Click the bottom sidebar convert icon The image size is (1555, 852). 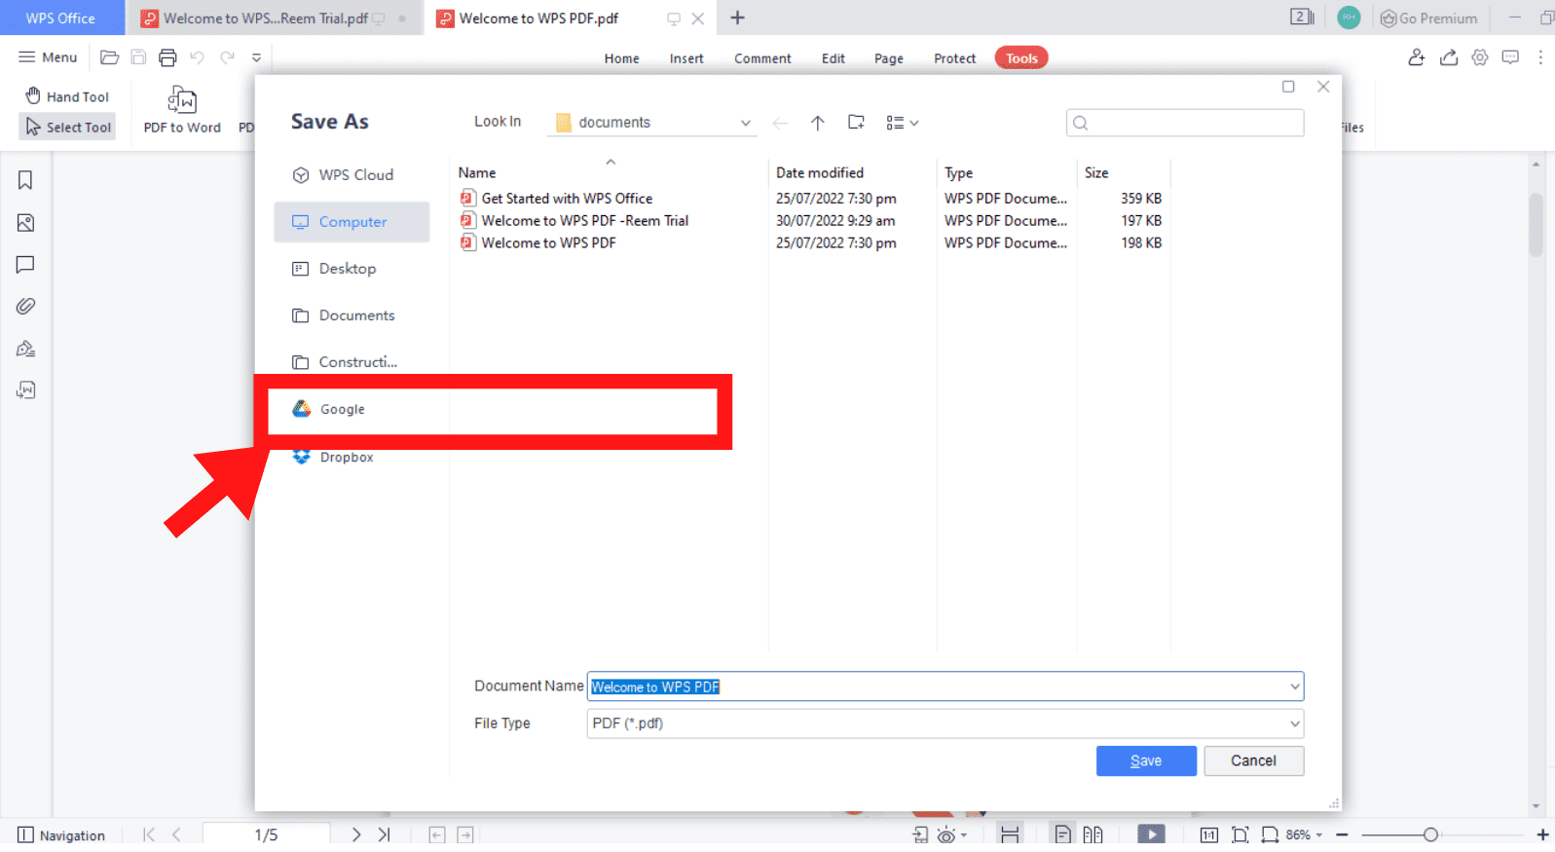[25, 389]
